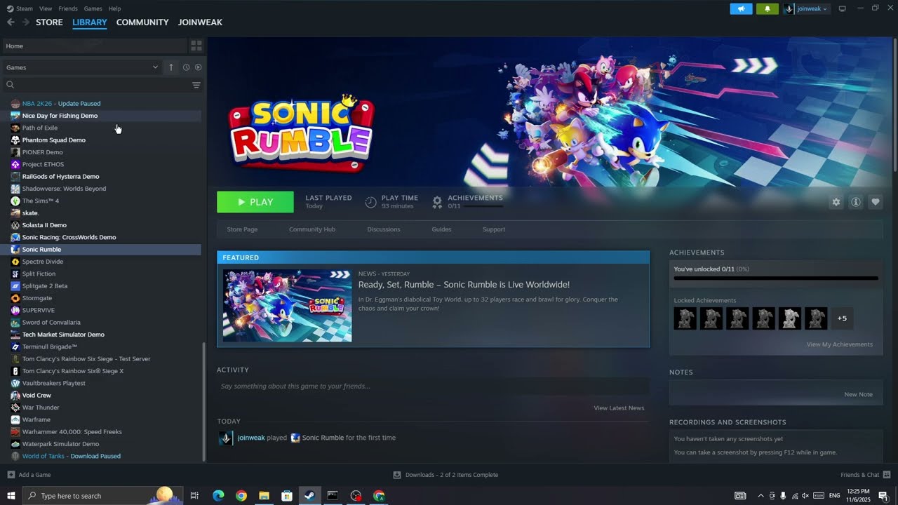Click the achievements progress bar
898x505 pixels.
click(776, 278)
